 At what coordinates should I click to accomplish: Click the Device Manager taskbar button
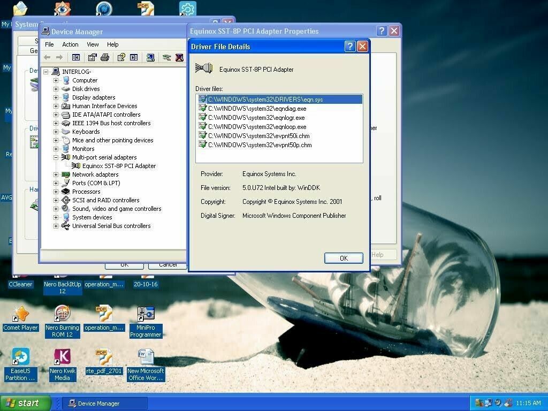(x=104, y=404)
